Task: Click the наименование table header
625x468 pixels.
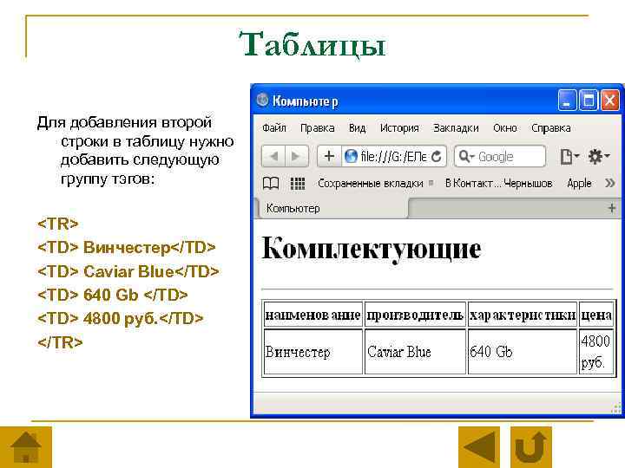Action: pos(312,315)
